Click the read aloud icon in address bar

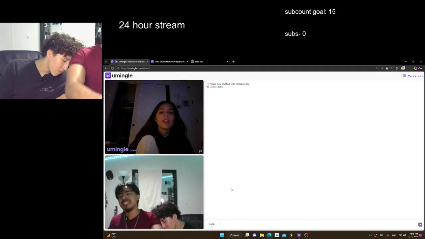tap(382, 68)
